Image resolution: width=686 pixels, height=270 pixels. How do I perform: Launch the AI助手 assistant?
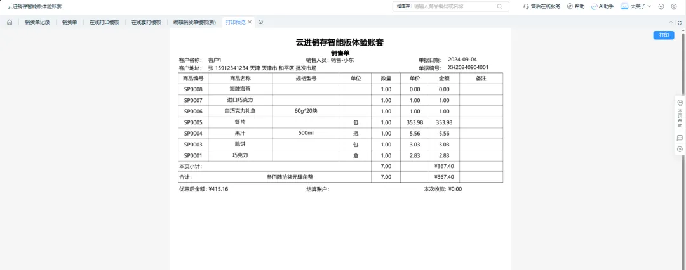[x=602, y=6]
